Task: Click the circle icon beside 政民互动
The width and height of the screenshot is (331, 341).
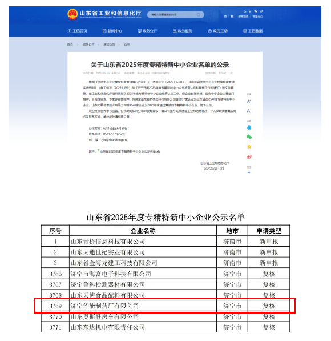Action: tap(210, 31)
